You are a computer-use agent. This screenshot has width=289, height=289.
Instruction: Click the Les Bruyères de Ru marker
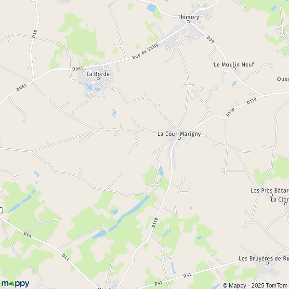pos(267,263)
